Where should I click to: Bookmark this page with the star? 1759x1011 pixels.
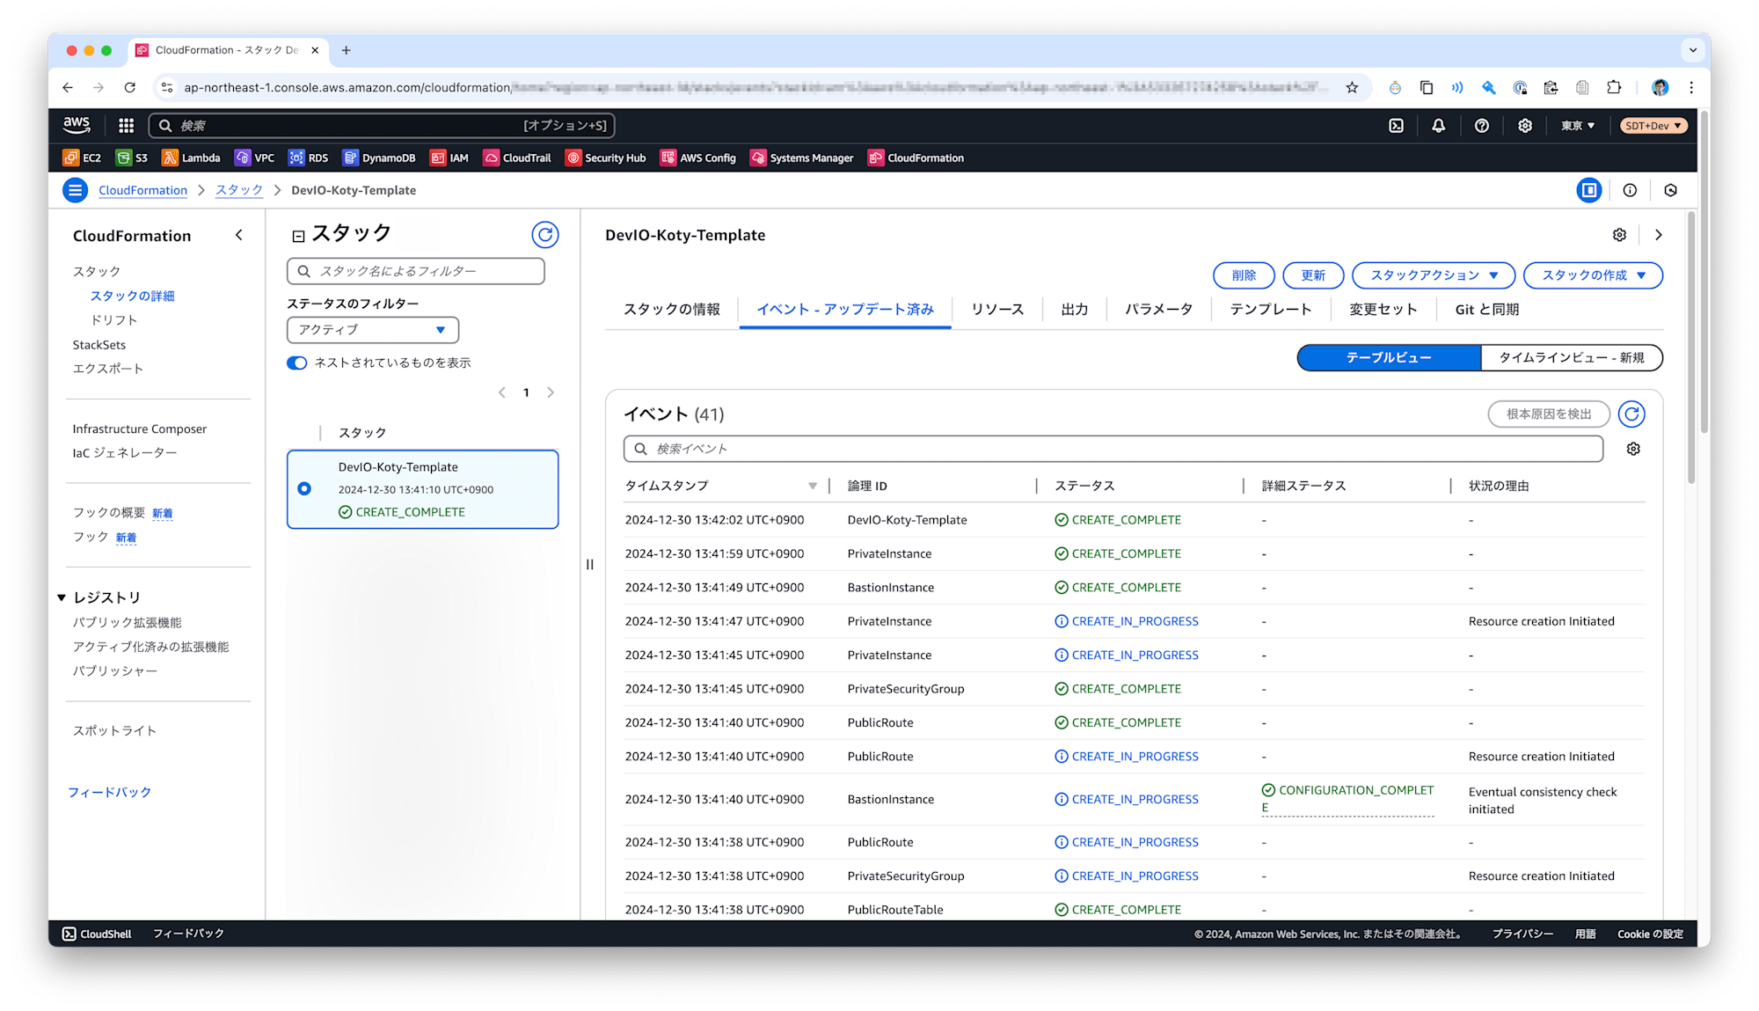(1352, 87)
